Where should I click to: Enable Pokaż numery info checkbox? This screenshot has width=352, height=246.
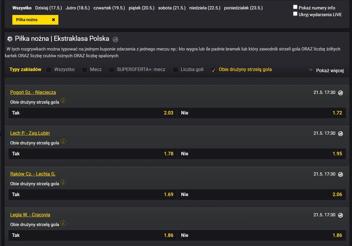pyautogui.click(x=295, y=7)
